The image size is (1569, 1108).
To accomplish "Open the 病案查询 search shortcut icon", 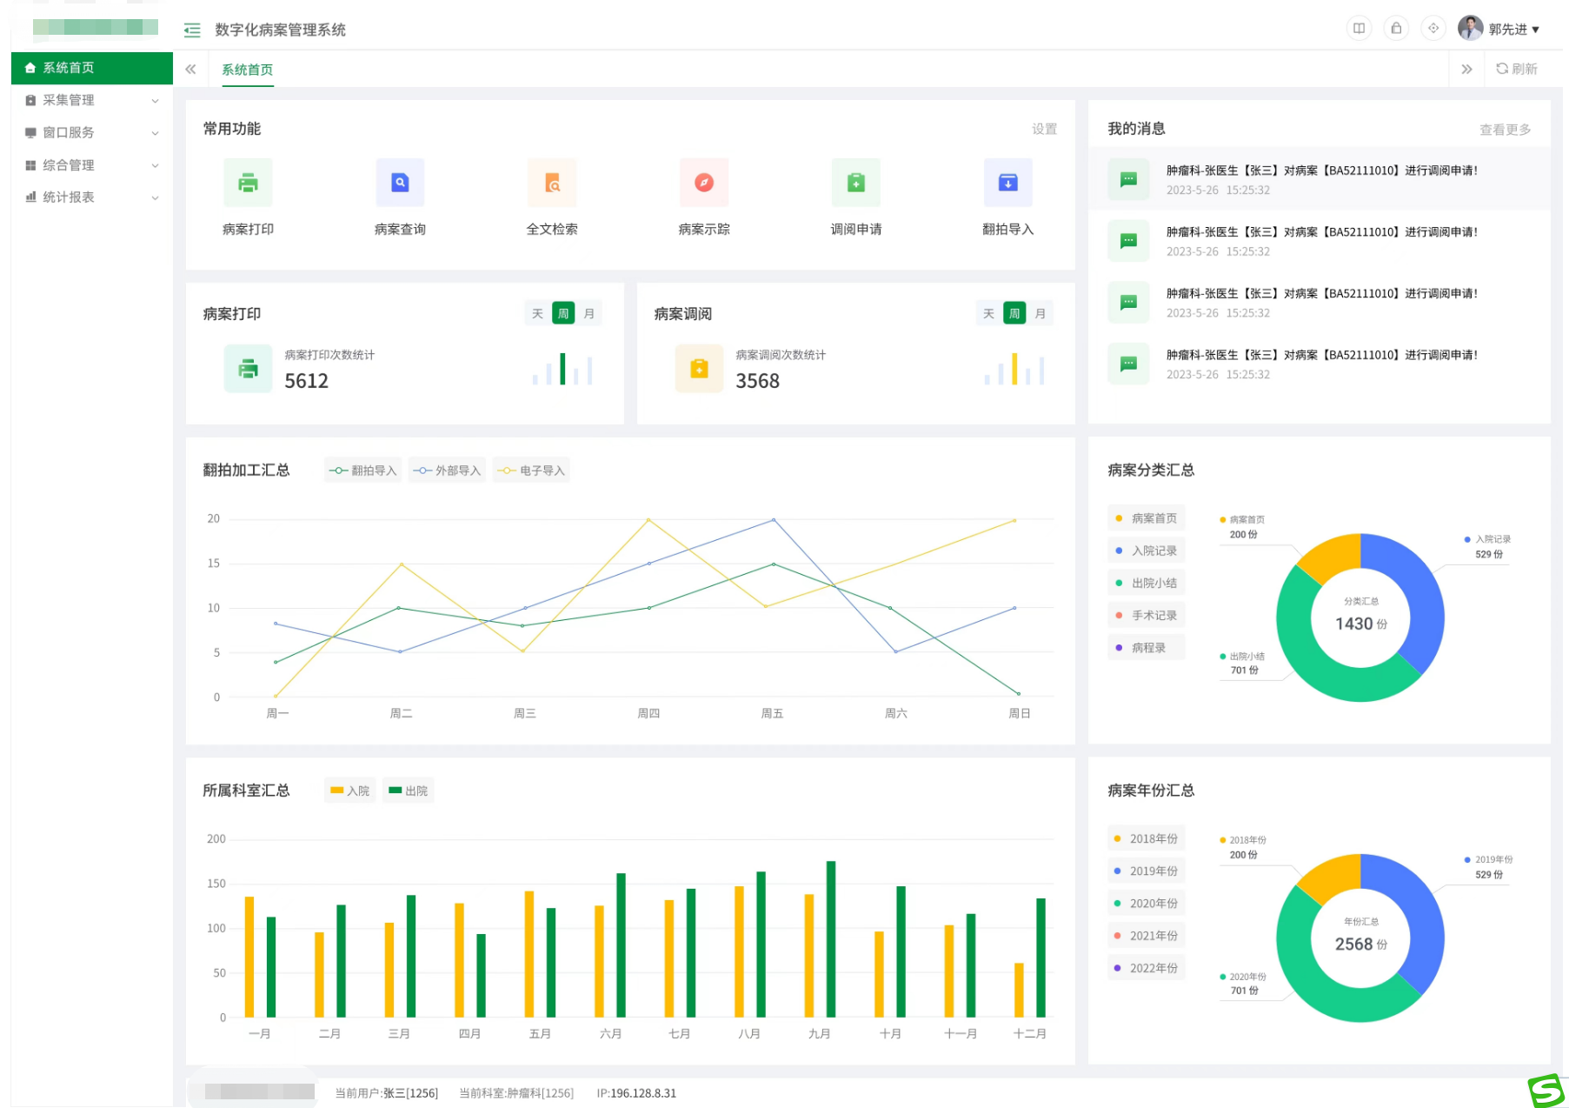I will [x=400, y=183].
